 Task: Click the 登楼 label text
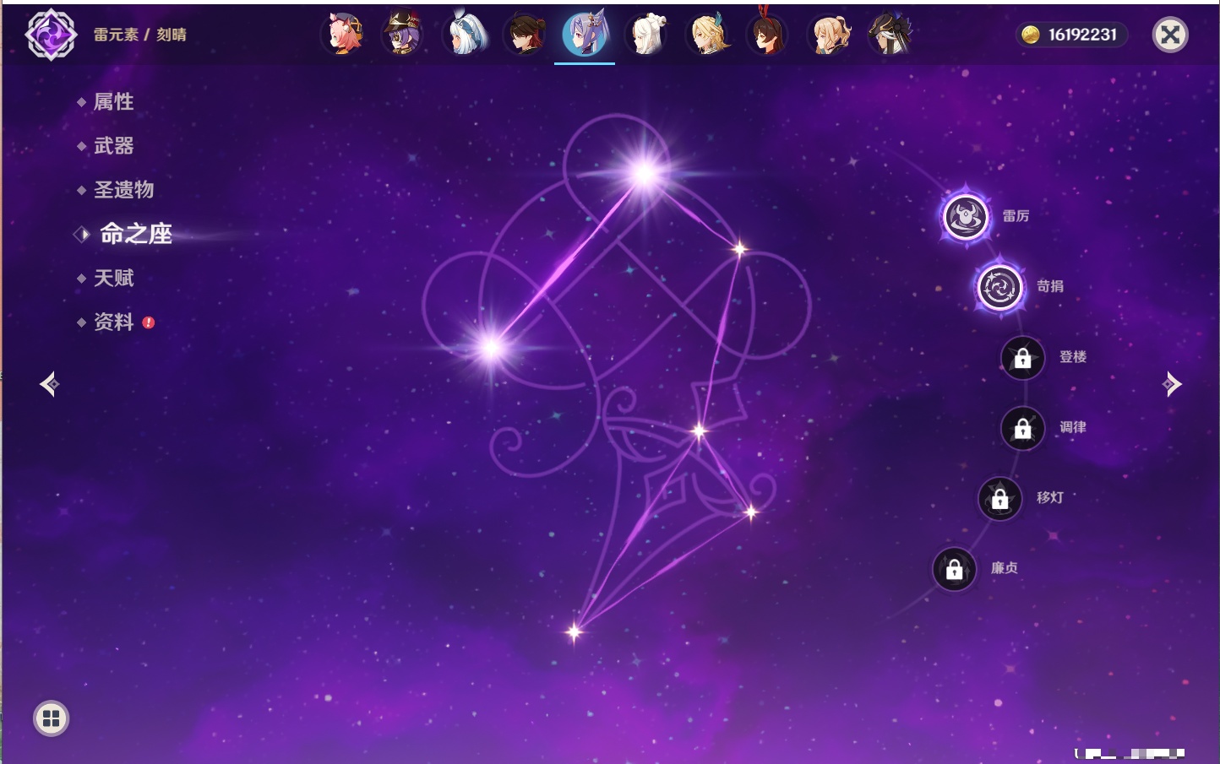click(x=1073, y=356)
